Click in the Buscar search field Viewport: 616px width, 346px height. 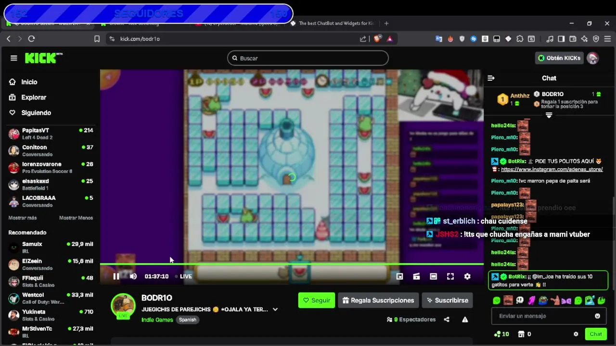click(x=308, y=58)
